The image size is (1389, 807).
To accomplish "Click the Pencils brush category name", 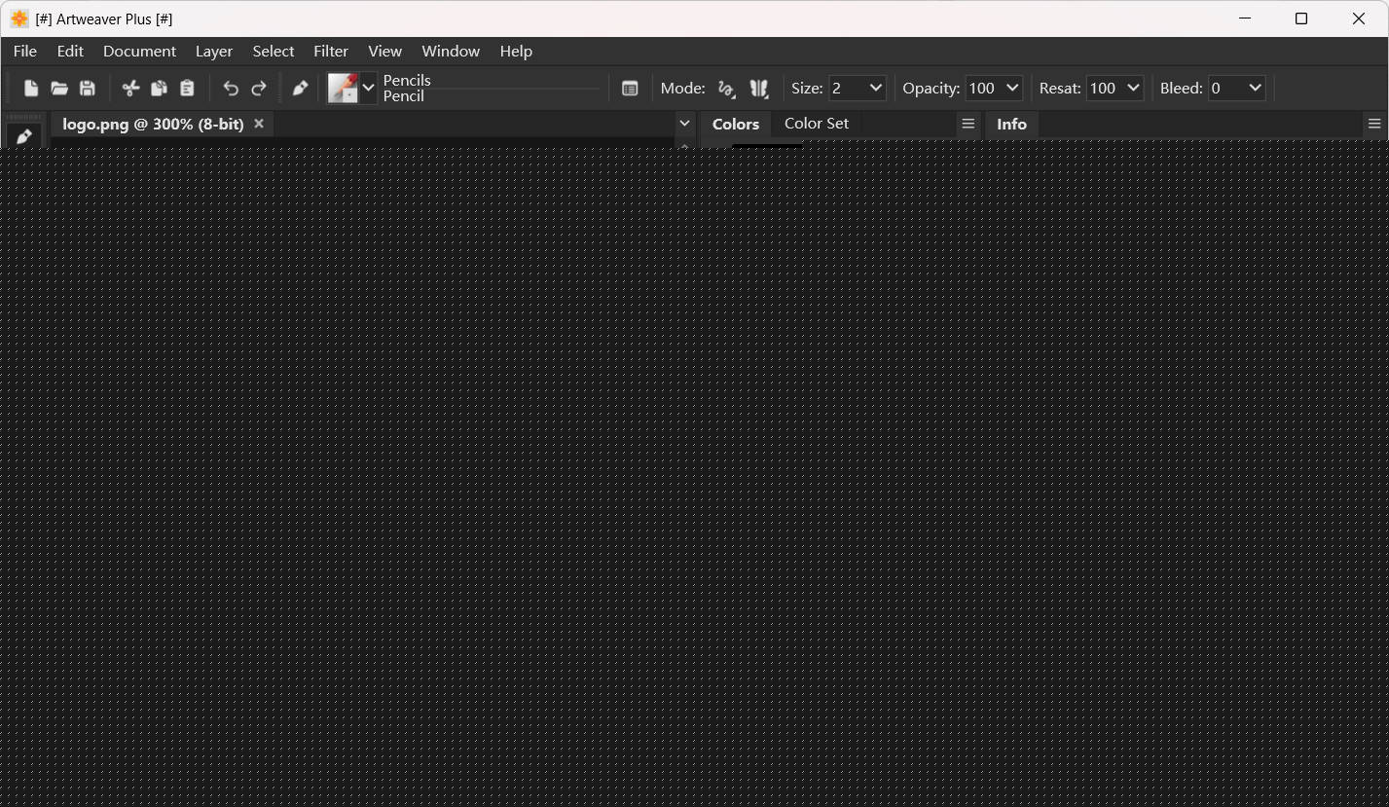I will [407, 81].
